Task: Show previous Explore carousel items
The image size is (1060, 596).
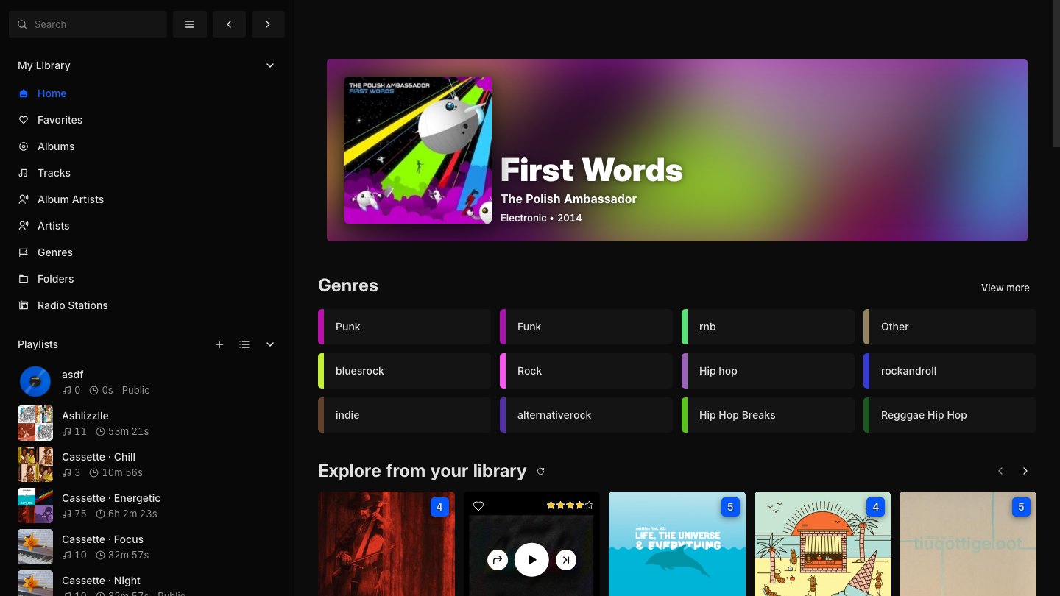Action: (x=1000, y=471)
